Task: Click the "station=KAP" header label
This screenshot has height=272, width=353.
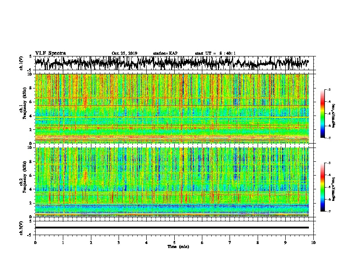Action: 165,53
